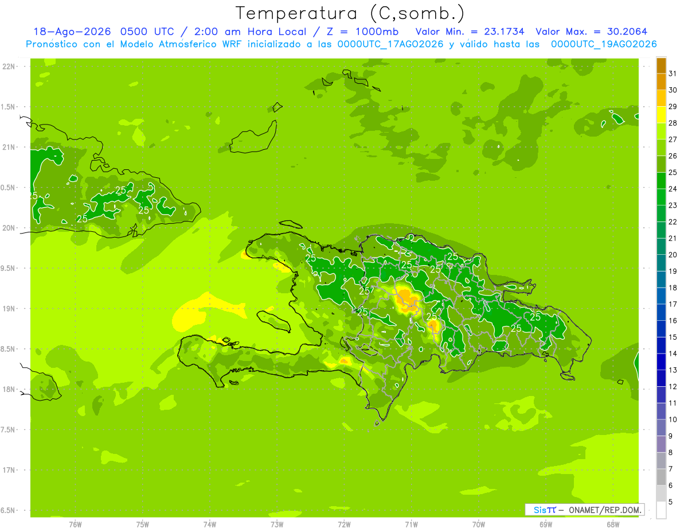
Task: Click the yellow legend swatch between 28 and 29
Action: [661, 115]
